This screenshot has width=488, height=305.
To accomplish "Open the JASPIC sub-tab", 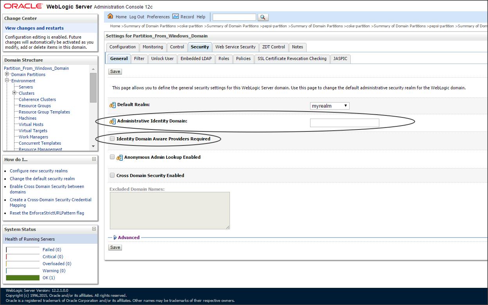I will (x=340, y=59).
